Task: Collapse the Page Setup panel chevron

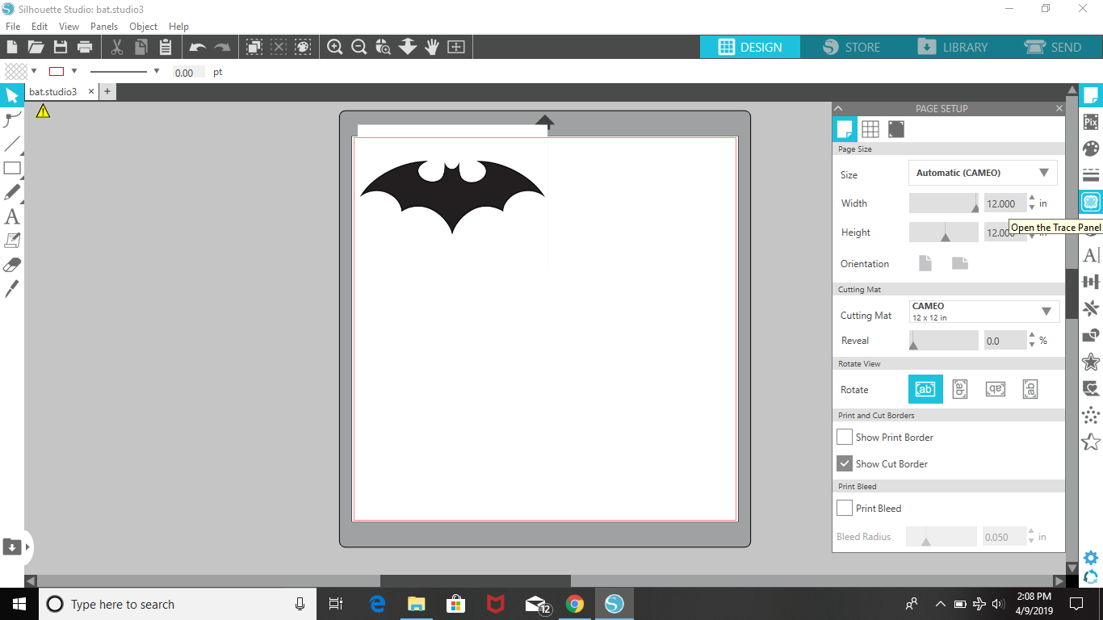Action: tap(838, 108)
